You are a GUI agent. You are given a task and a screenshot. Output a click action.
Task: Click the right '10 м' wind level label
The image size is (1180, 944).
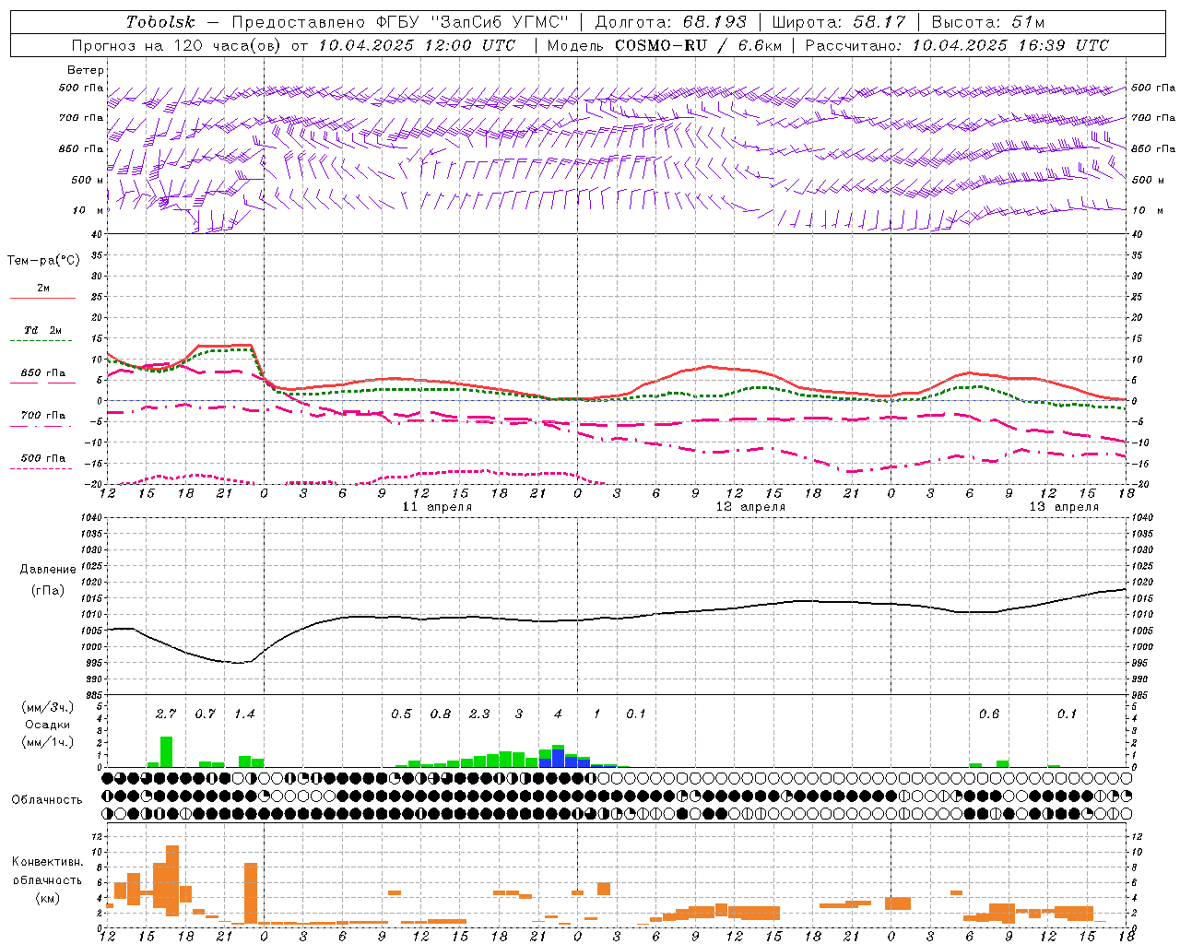point(1148,210)
